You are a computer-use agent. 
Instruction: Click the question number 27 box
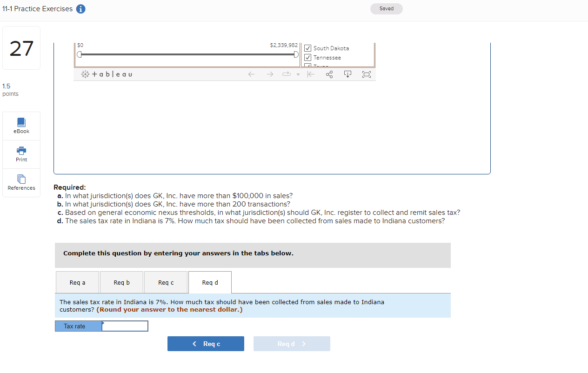click(21, 48)
